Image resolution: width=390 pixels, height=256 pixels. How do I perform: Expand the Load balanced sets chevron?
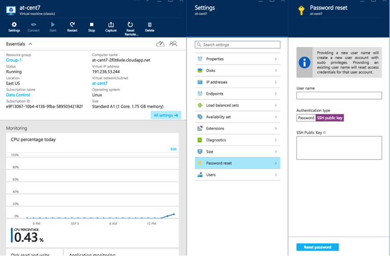point(276,105)
